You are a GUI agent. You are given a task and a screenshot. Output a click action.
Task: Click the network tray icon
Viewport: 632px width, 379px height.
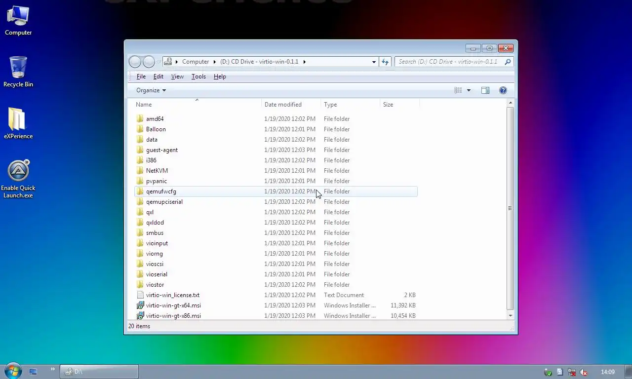point(572,372)
